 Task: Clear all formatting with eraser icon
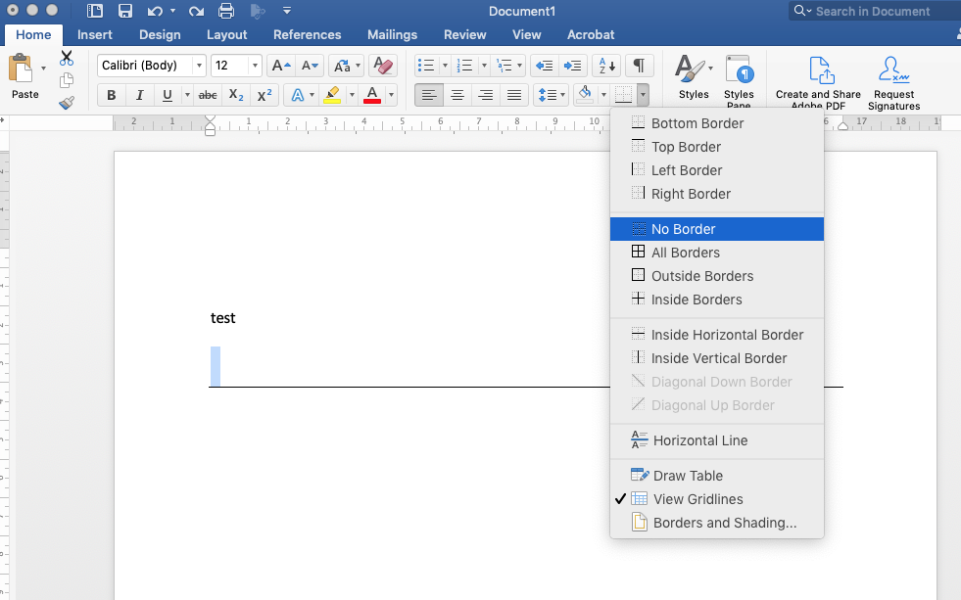pos(383,66)
